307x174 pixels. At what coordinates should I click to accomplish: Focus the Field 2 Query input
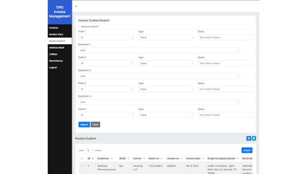coord(225,63)
